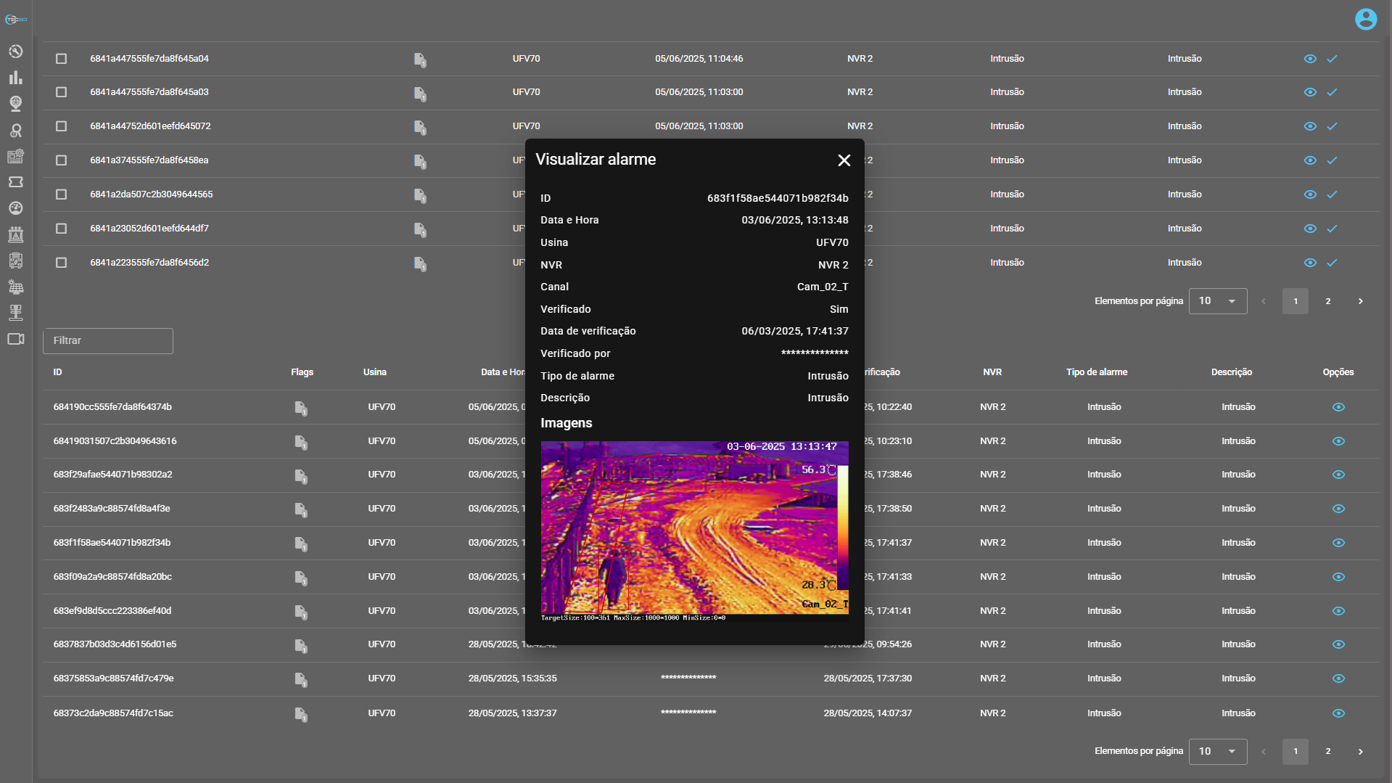Select checkbox for alarm 6841a447555fe7da8f645a03

(x=61, y=92)
